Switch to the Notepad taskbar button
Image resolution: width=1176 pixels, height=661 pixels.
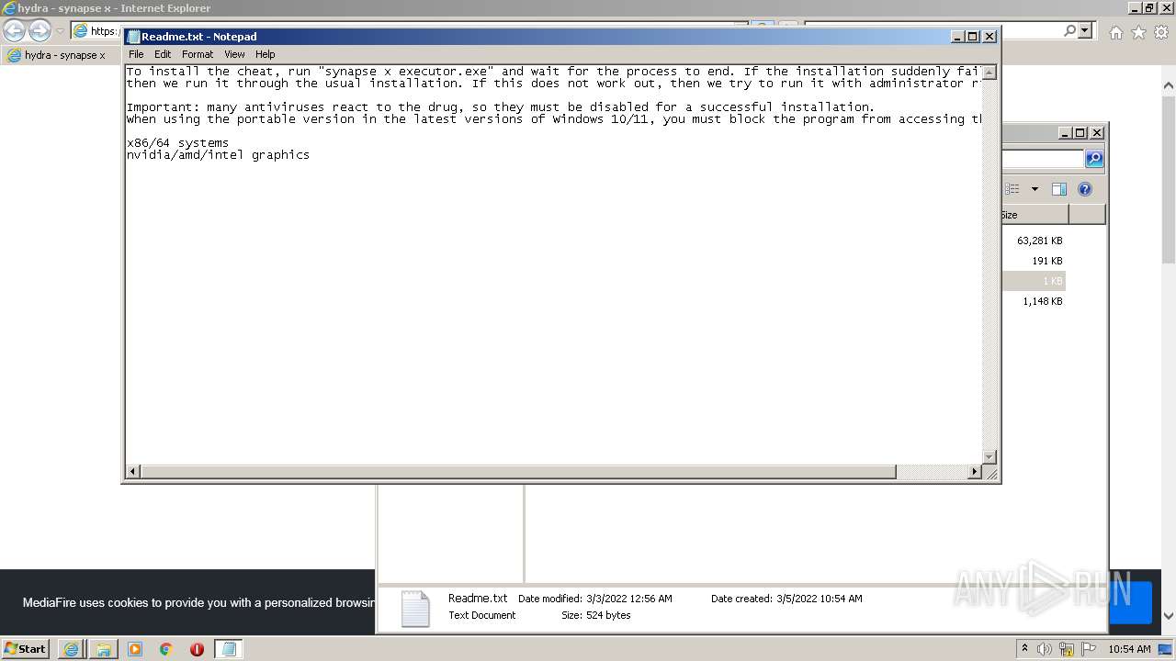(229, 649)
